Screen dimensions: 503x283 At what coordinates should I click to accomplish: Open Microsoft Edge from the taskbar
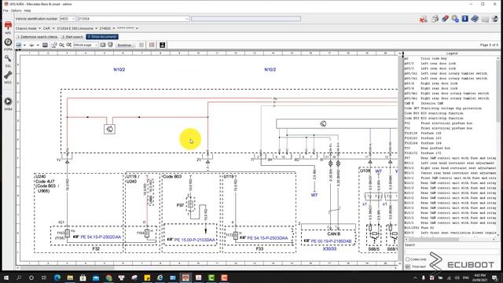tap(57, 277)
